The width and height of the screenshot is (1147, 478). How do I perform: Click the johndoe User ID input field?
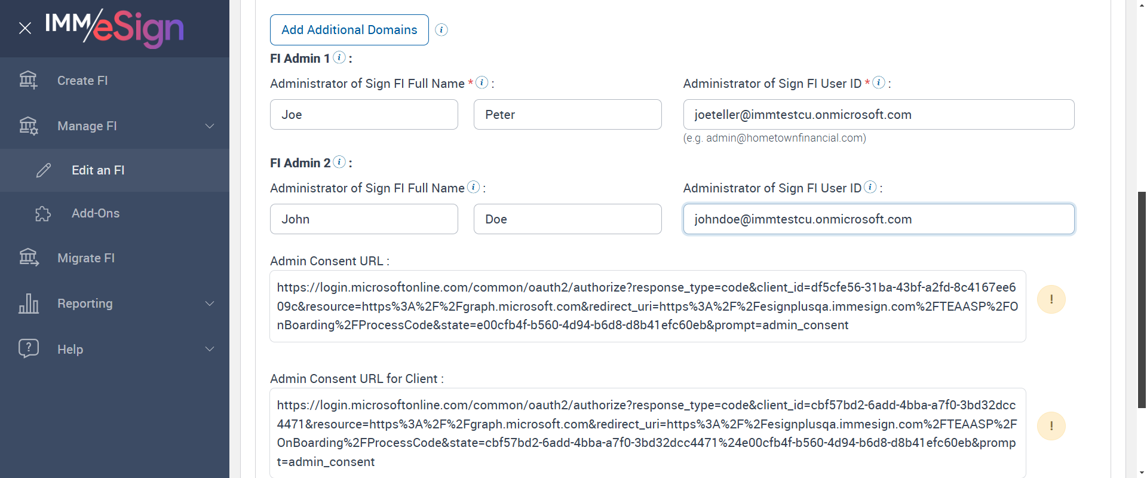[x=878, y=219]
